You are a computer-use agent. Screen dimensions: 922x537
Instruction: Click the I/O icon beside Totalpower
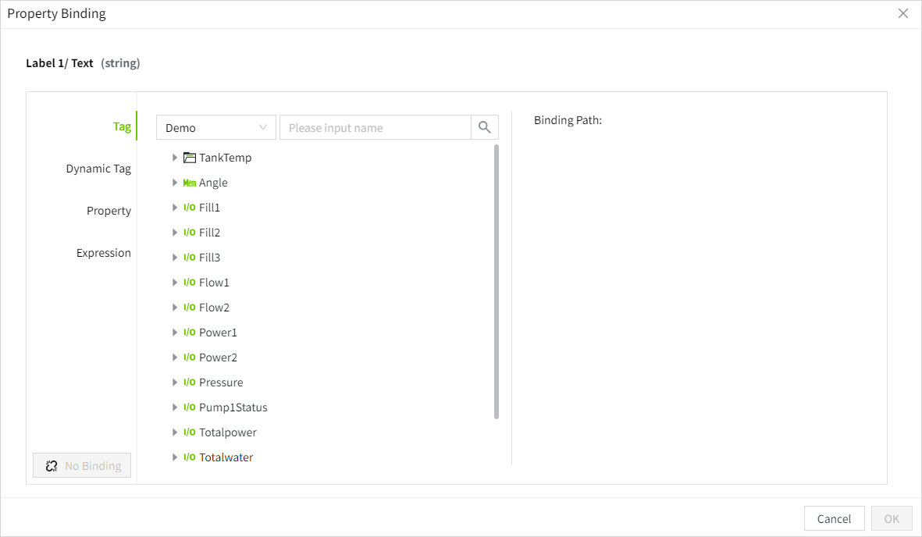click(189, 432)
